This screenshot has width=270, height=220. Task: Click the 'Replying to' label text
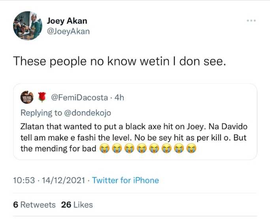coord(41,113)
